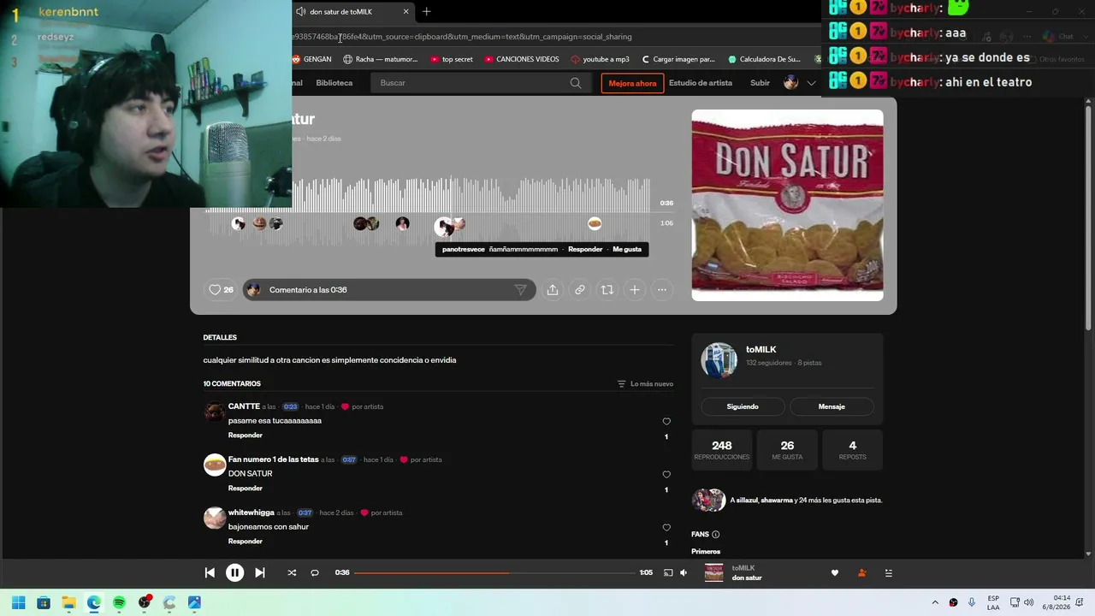Like the DON SATUR comment
This screenshot has width=1095, height=616.
666,475
